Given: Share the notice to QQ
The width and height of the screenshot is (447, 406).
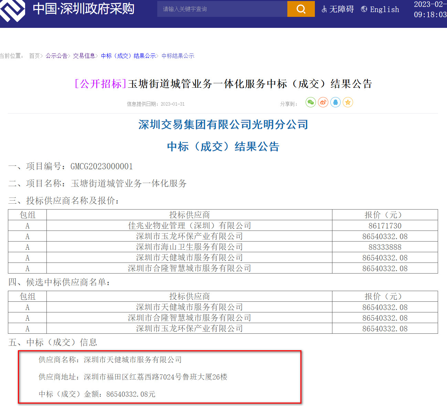Looking at the screenshot, I should (x=336, y=103).
